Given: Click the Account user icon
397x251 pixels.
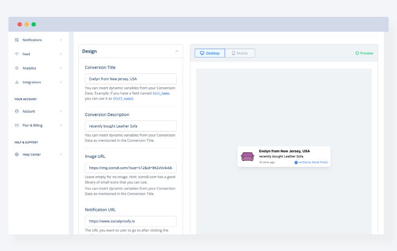Looking at the screenshot, I should (17, 111).
